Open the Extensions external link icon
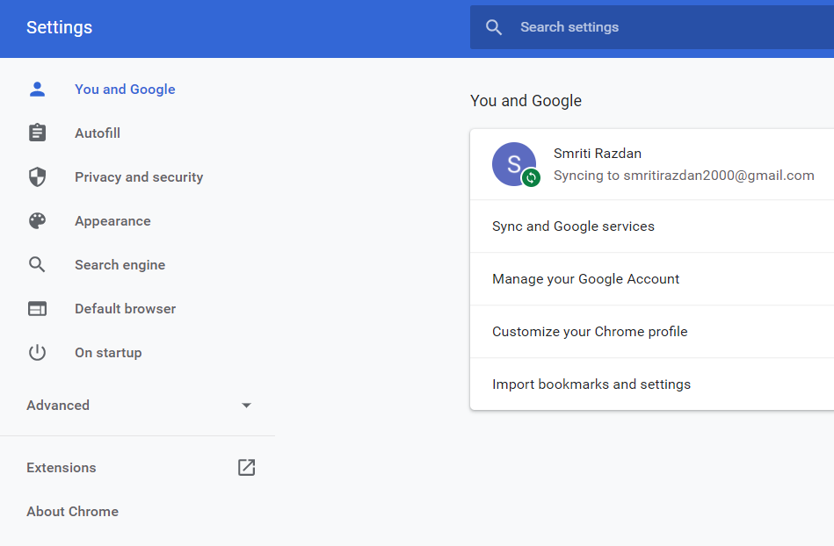This screenshot has height=546, width=834. [x=247, y=468]
